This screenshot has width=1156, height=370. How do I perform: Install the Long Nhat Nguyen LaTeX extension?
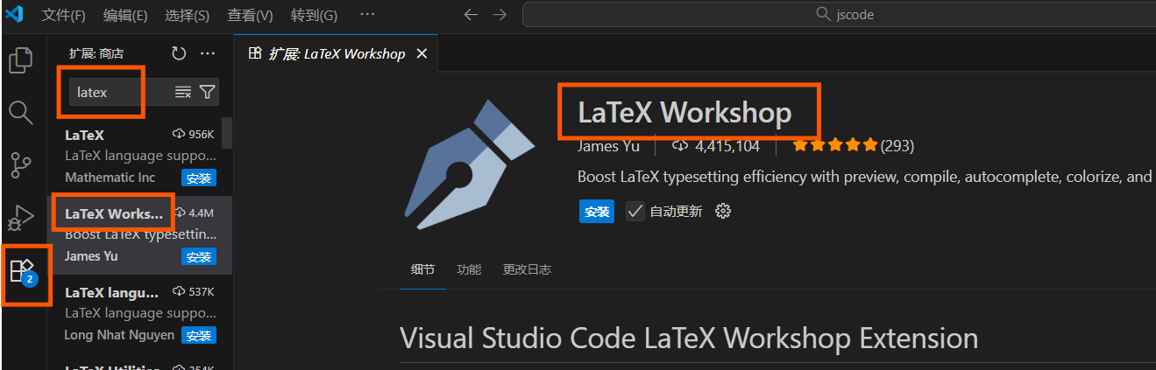pos(199,336)
